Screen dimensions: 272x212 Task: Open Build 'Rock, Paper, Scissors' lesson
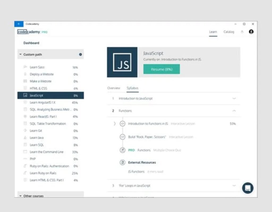tap(147, 137)
